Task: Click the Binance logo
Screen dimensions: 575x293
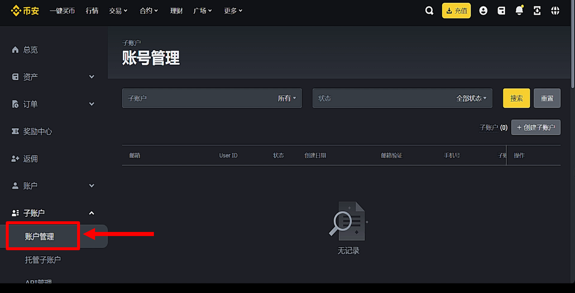Action: click(25, 10)
